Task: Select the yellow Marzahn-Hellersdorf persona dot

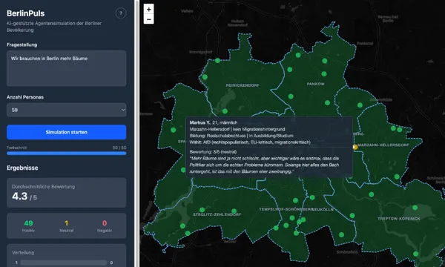Action: [x=355, y=147]
